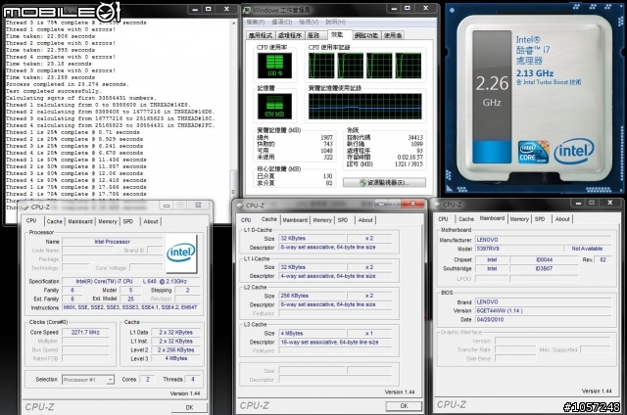Switch to the 網路功能 tab in Task Manager
Viewport: 627px width, 415px height.
(x=366, y=35)
